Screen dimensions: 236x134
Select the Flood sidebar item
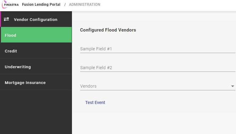(36, 35)
